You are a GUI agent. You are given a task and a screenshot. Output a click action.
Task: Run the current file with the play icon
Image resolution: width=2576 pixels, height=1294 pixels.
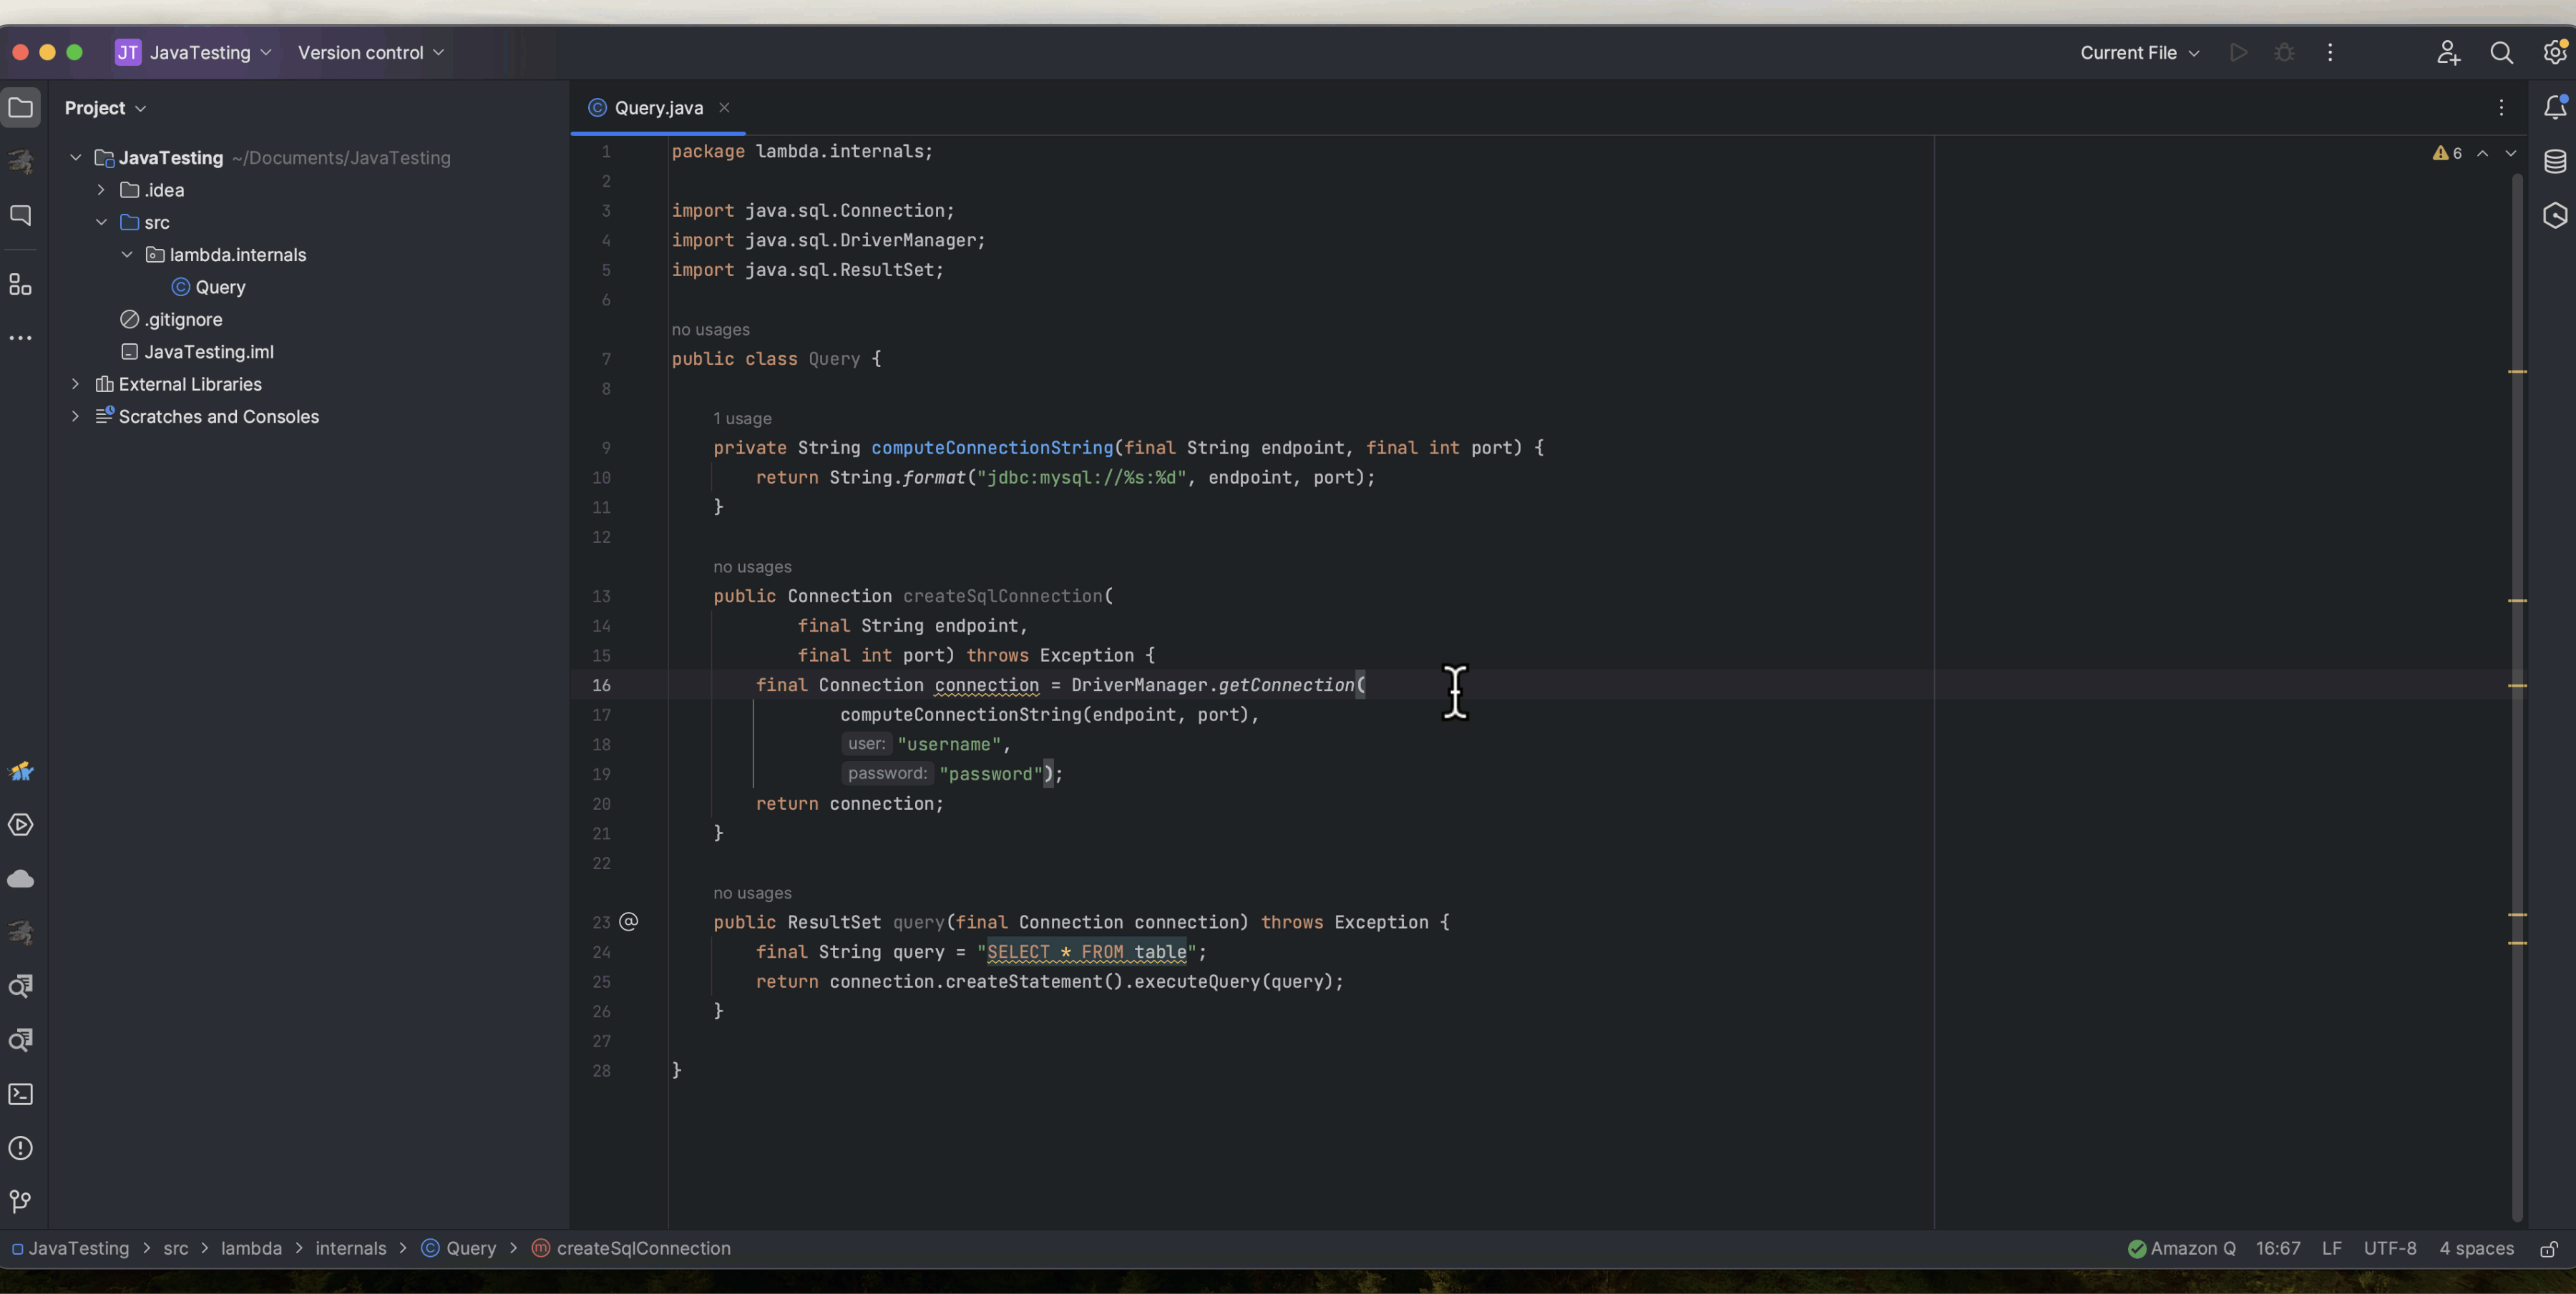coord(2239,52)
